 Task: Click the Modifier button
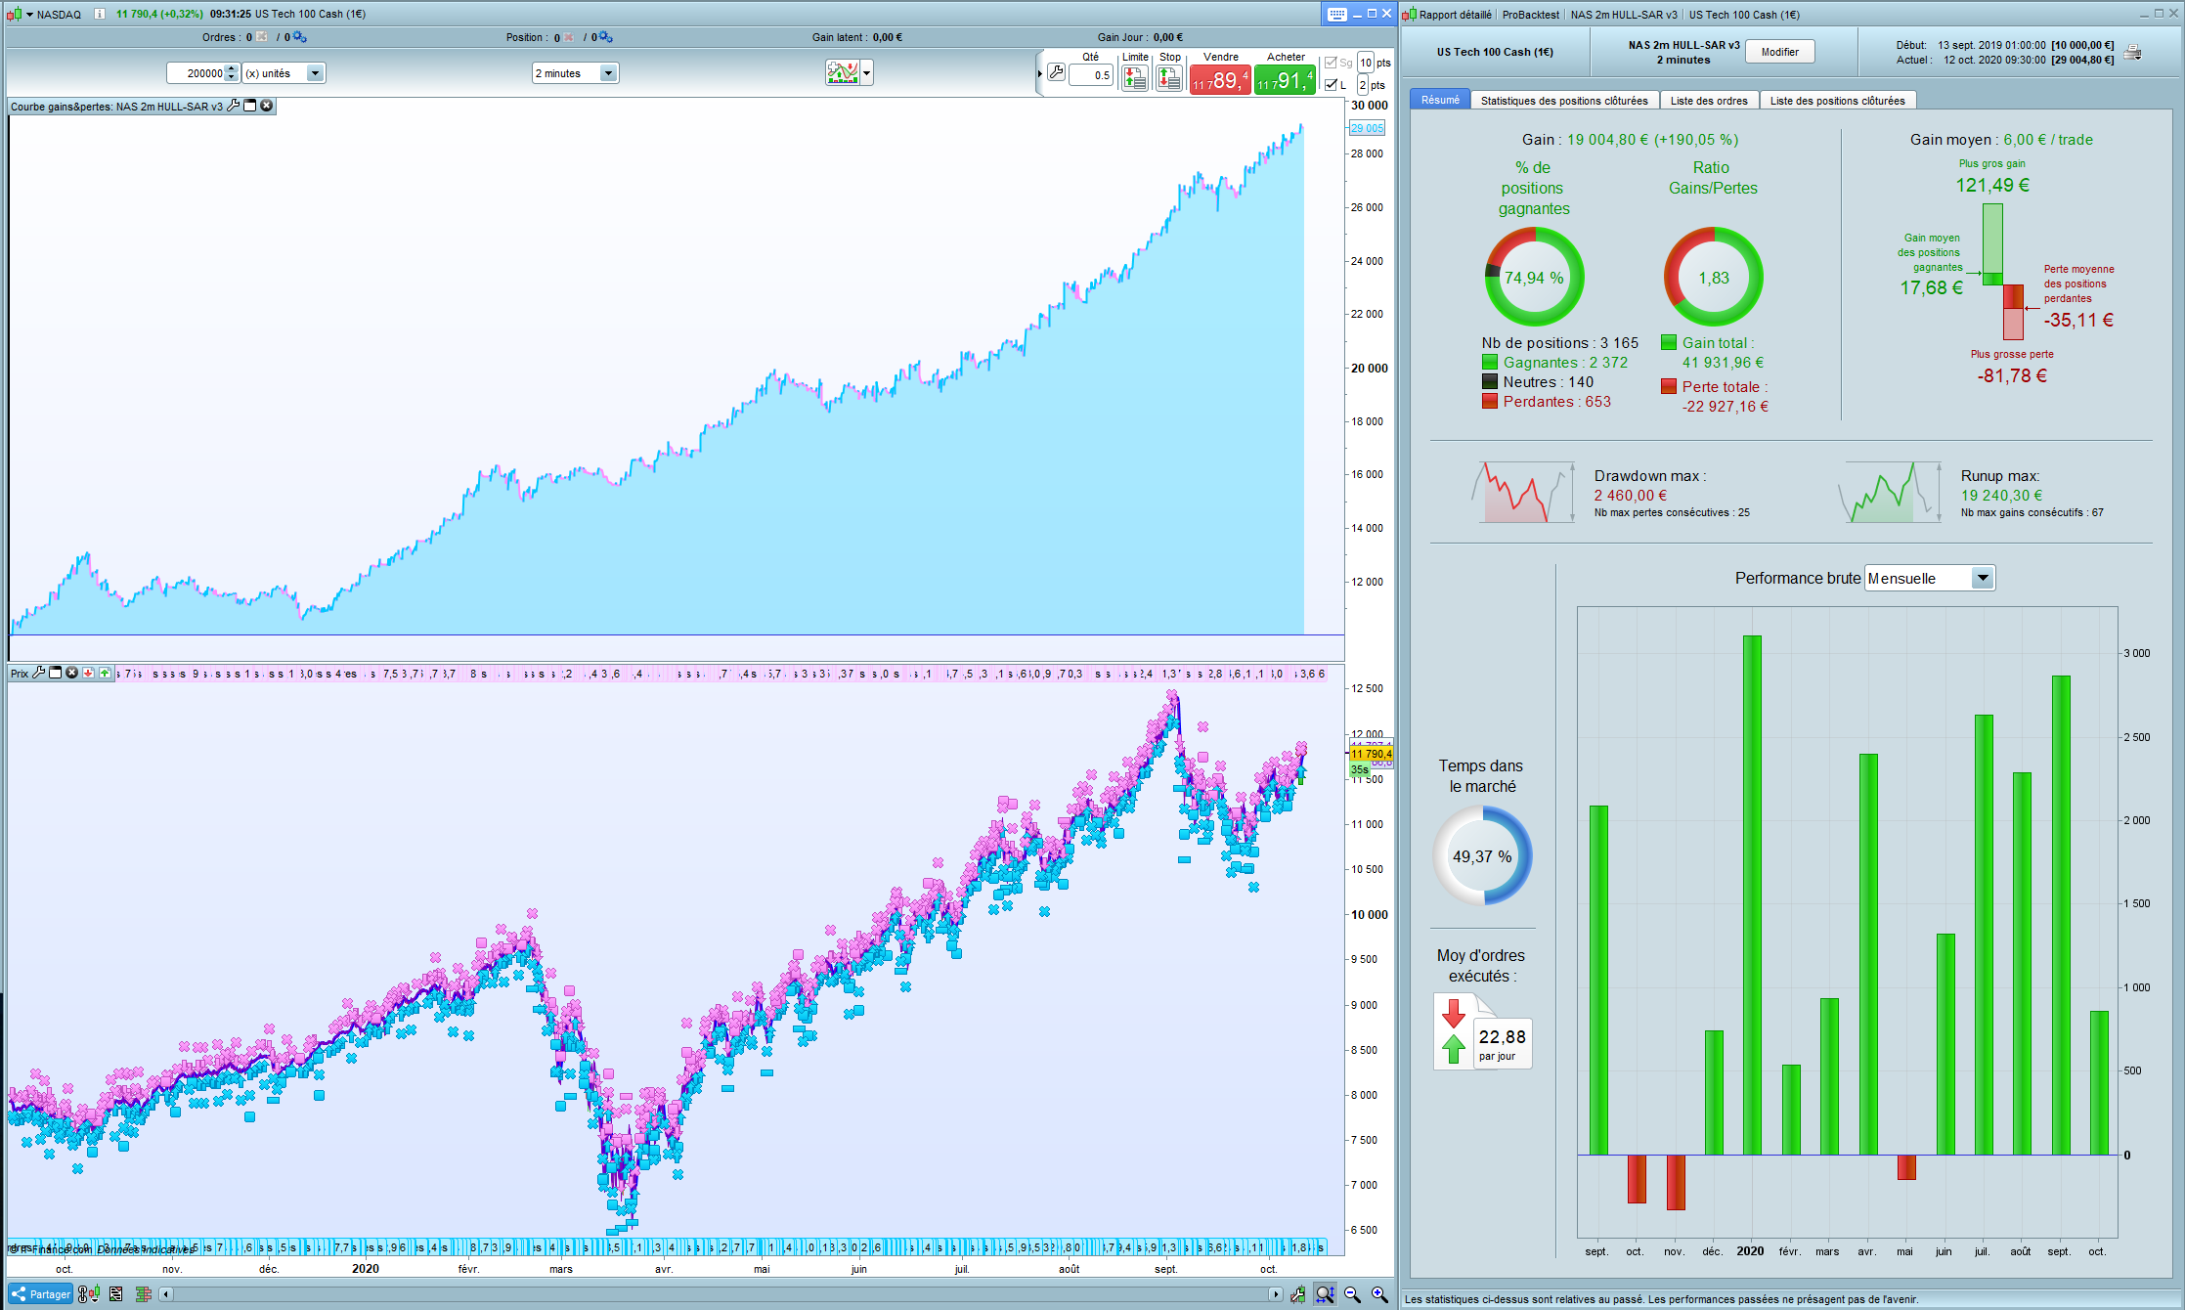click(1779, 52)
